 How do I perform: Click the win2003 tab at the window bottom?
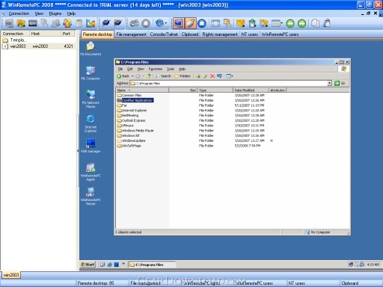pyautogui.click(x=11, y=275)
